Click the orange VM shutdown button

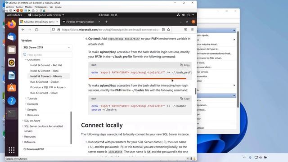click(x=21, y=10)
